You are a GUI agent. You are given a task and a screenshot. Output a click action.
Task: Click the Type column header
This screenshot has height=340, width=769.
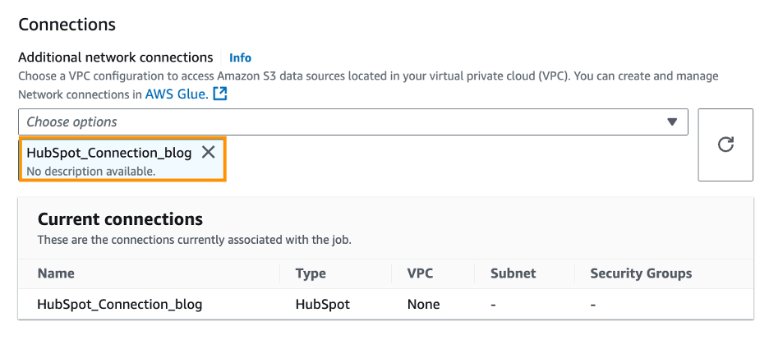(311, 273)
